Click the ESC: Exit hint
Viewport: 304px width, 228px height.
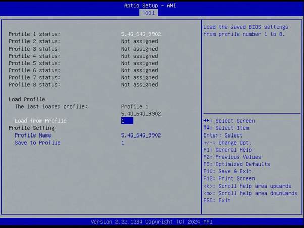tap(217, 200)
